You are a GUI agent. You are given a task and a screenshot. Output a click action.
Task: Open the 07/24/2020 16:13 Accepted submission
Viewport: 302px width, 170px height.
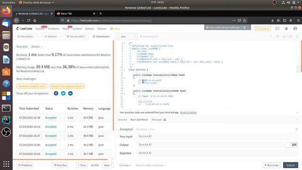(x=50, y=127)
